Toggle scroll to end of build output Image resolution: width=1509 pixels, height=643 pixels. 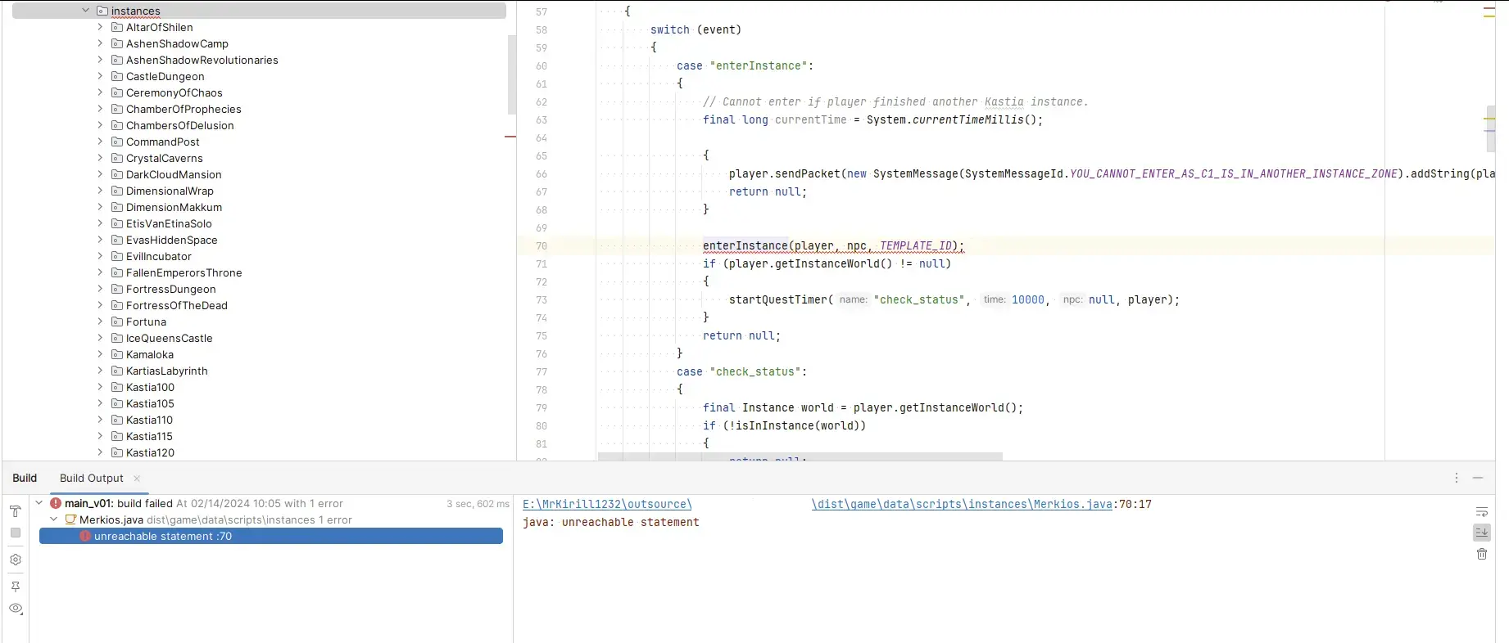coord(1481,533)
